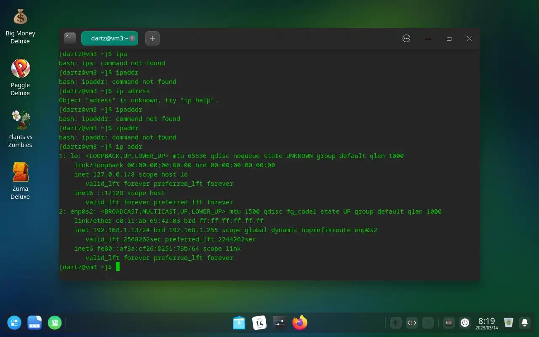Viewport: 539px width, 337px height.
Task: Click the 'ip addr' command line
Action: pos(101,147)
